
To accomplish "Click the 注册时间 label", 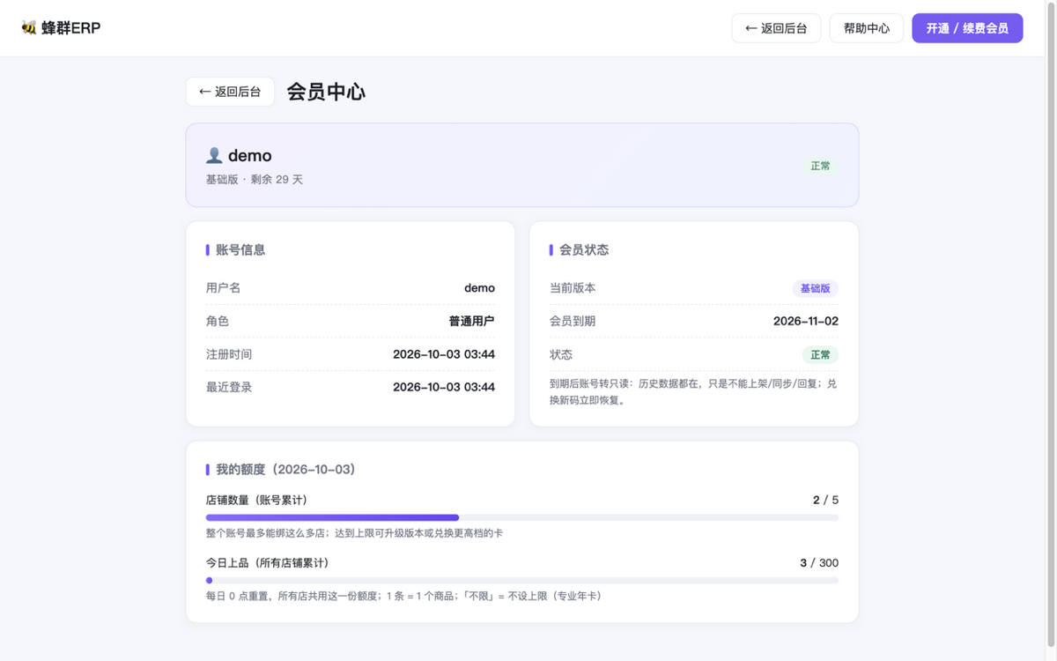I will tap(229, 354).
